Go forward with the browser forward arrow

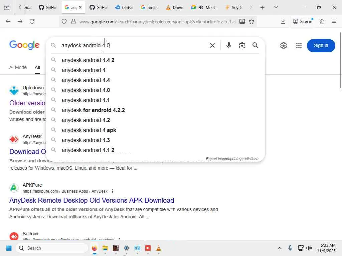point(20,21)
